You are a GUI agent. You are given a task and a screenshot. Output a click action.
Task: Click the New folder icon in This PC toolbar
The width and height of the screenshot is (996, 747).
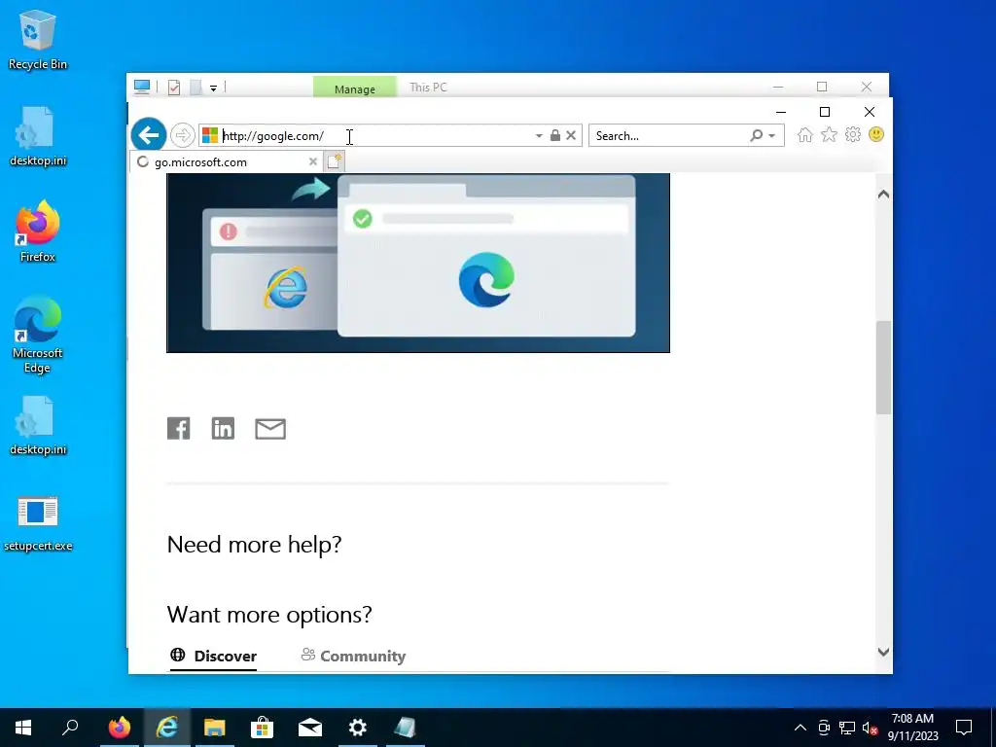(x=196, y=88)
